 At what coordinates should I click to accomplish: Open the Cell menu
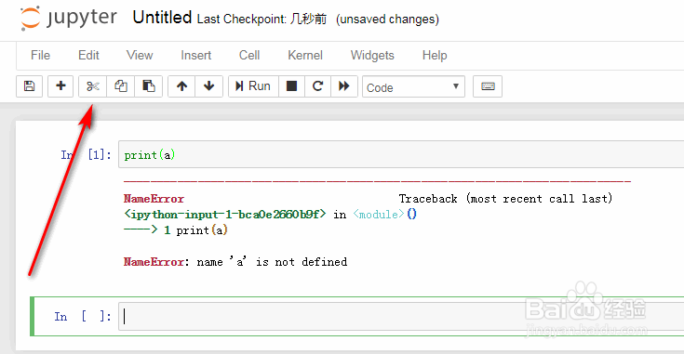[249, 56]
